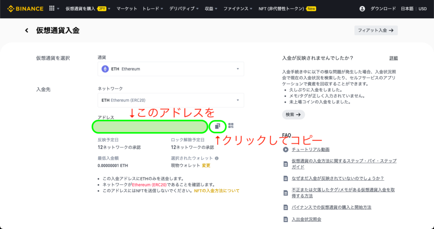Click document icon beside 入出金状況照会
This screenshot has width=434, height=229.
click(x=286, y=220)
